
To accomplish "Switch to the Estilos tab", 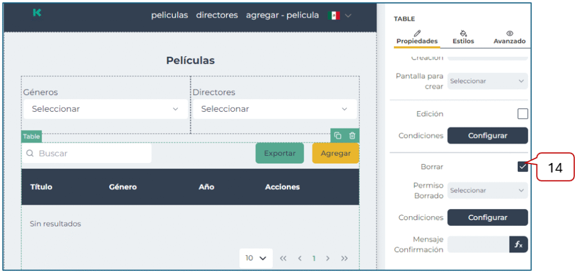I will pos(463,37).
